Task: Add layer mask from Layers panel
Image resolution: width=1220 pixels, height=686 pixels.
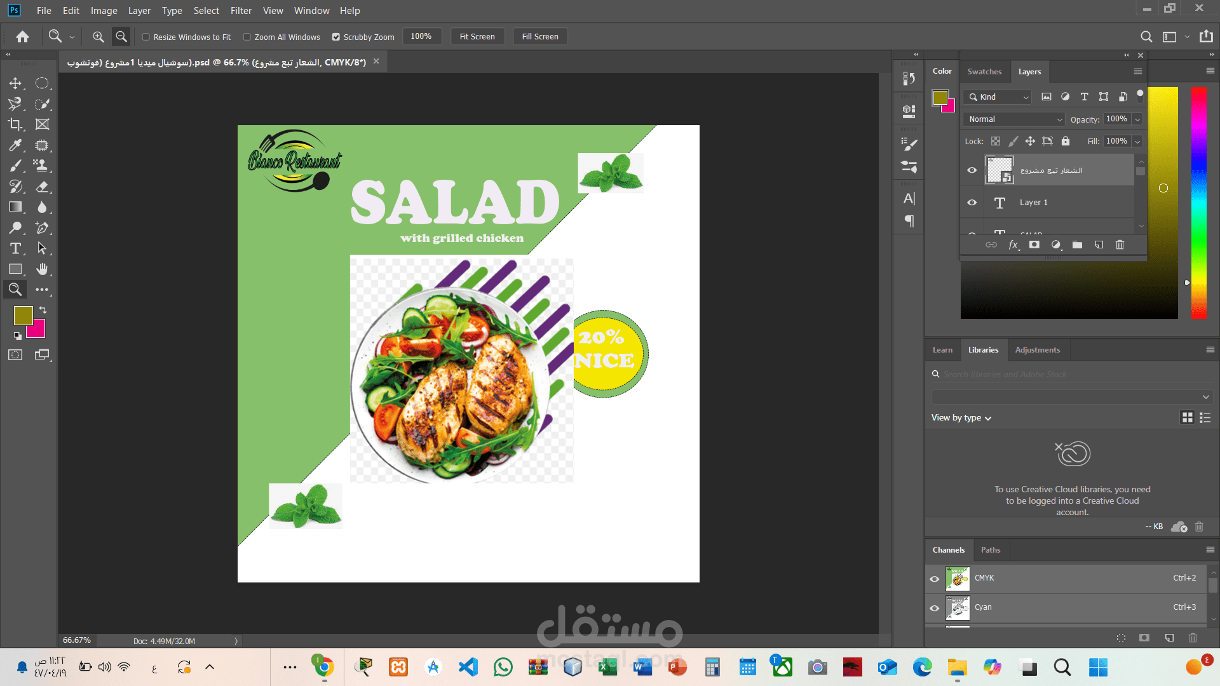Action: point(1034,245)
